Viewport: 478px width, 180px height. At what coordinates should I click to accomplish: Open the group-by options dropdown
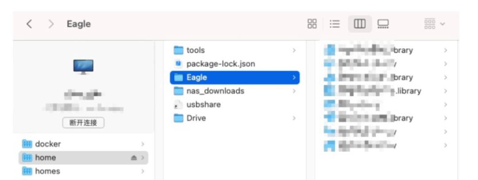[435, 24]
